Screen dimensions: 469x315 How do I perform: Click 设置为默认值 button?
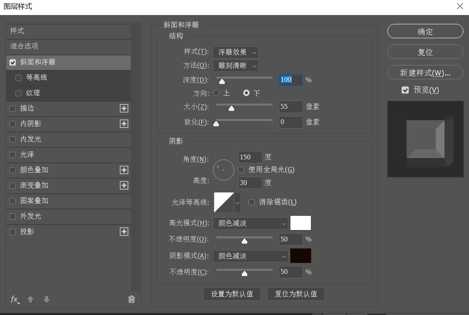click(232, 294)
